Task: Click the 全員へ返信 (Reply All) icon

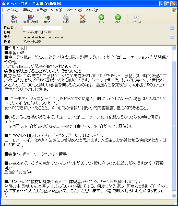Action: pyautogui.click(x=31, y=19)
